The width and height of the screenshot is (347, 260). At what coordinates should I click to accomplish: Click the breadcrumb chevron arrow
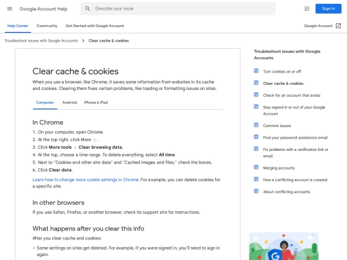pyautogui.click(x=83, y=40)
